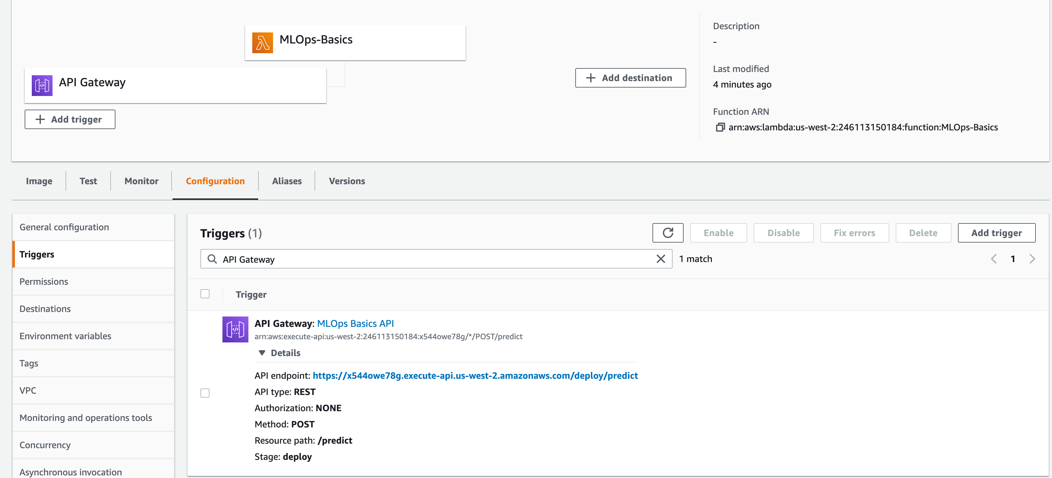The image size is (1052, 478).
Task: Switch to the Versions tab
Action: pos(347,181)
